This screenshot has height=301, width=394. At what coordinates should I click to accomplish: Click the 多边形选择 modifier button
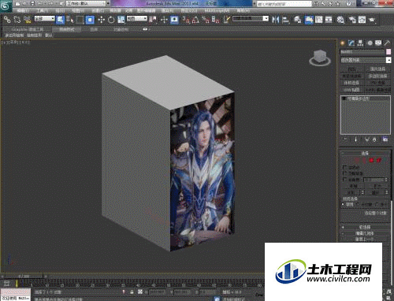pyautogui.click(x=377, y=76)
